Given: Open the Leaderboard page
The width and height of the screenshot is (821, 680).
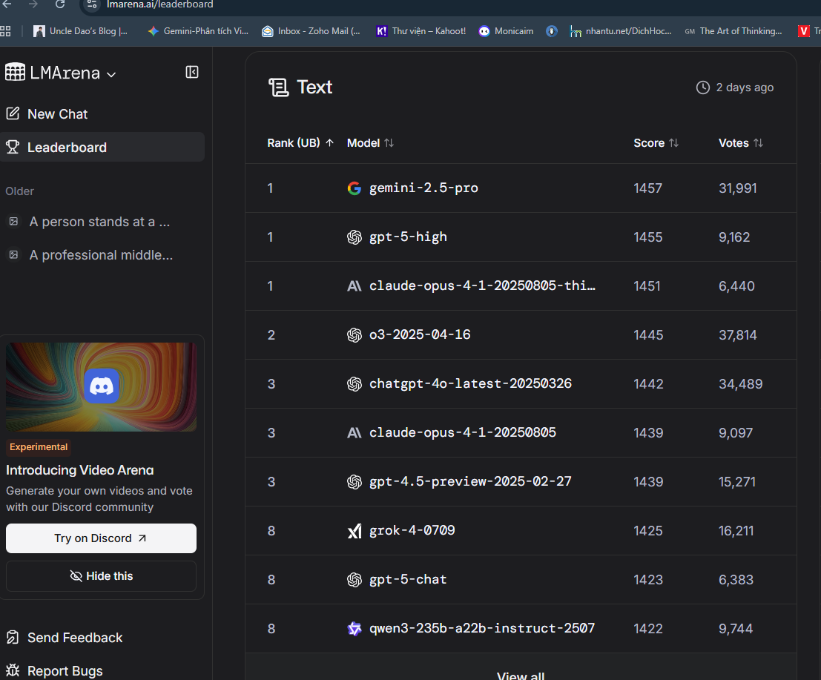Looking at the screenshot, I should tap(102, 147).
